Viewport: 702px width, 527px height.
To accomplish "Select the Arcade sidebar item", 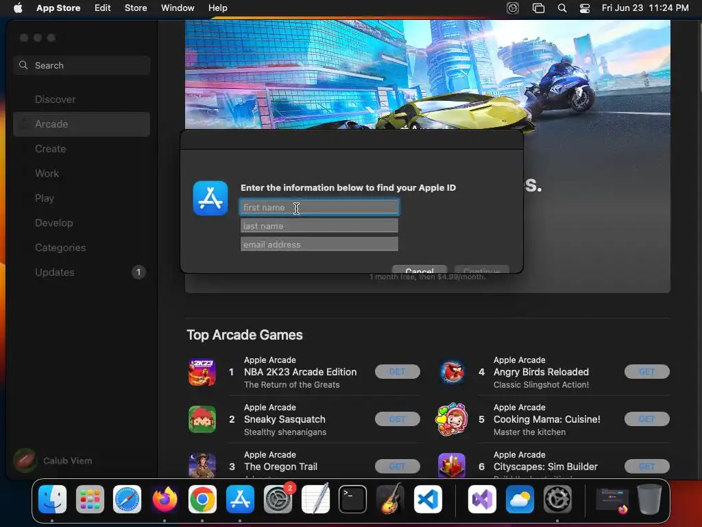I will pos(82,124).
